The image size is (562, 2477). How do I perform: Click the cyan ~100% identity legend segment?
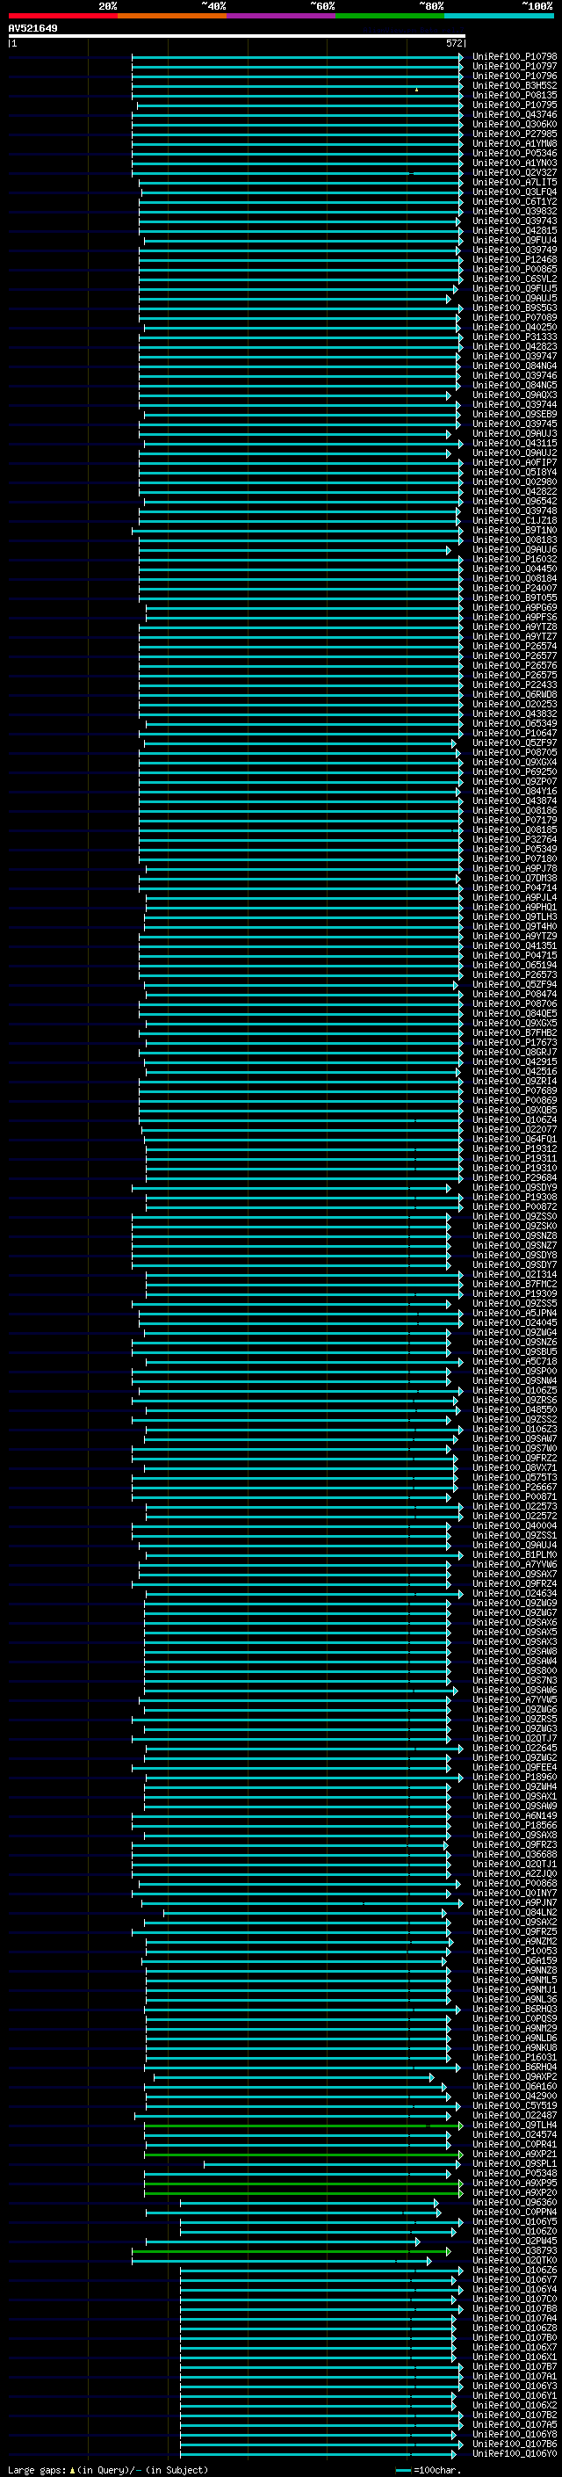click(499, 16)
